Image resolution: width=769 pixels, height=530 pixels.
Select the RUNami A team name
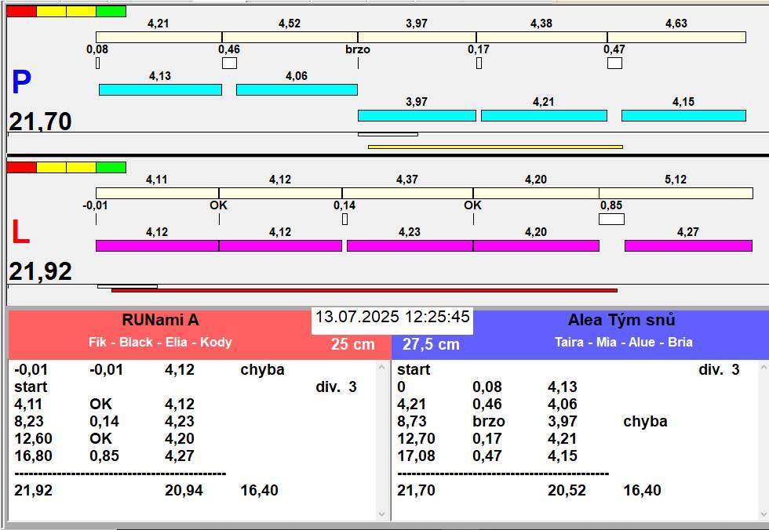[x=160, y=321]
